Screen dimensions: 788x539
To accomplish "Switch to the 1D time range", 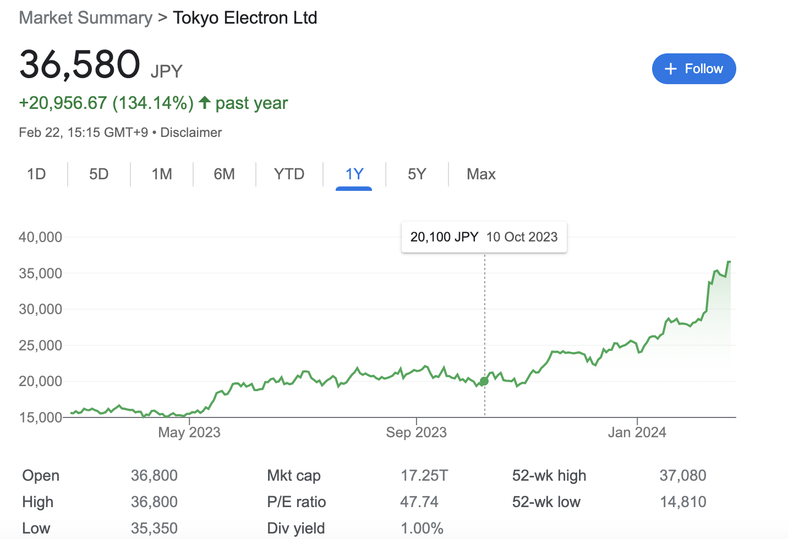I will click(36, 174).
